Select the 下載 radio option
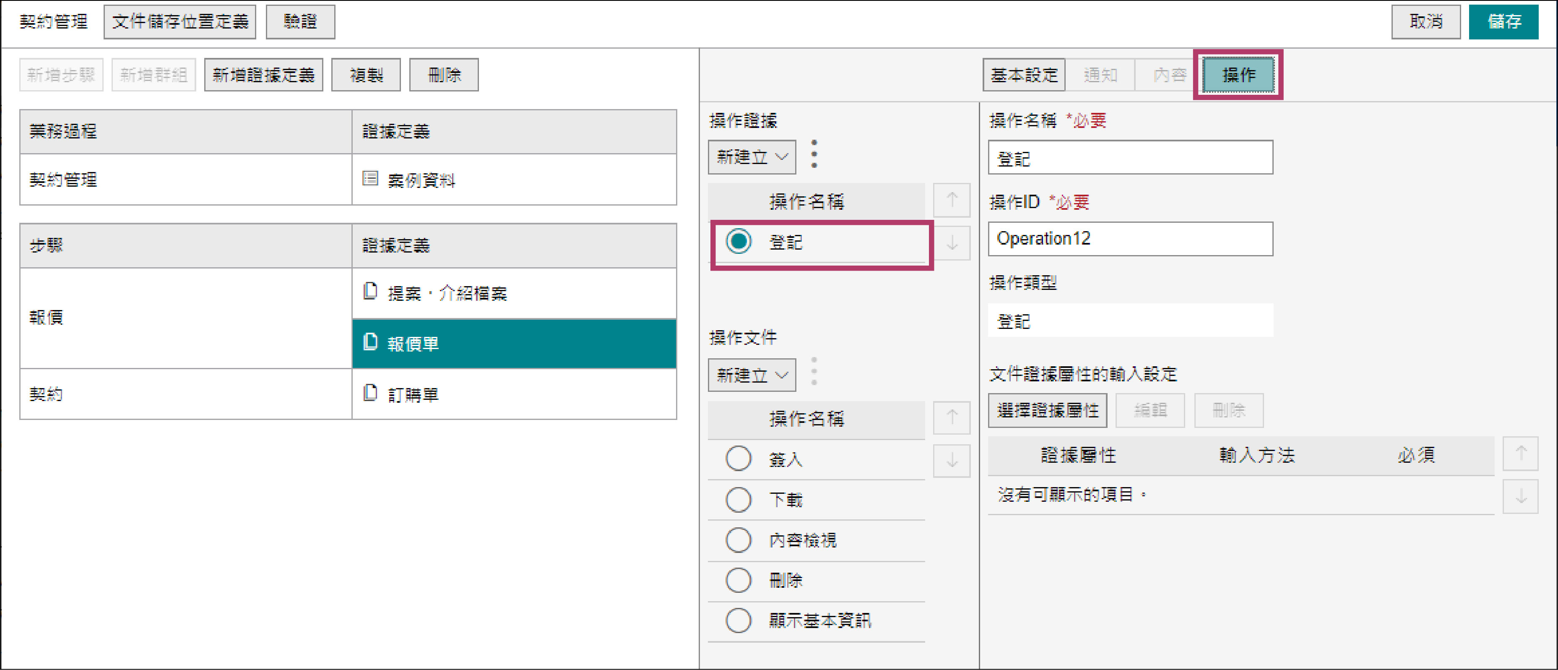 pos(739,500)
